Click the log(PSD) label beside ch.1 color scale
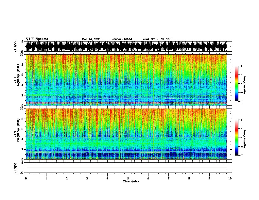Screen dimensions: 259x200 [x=245, y=85]
